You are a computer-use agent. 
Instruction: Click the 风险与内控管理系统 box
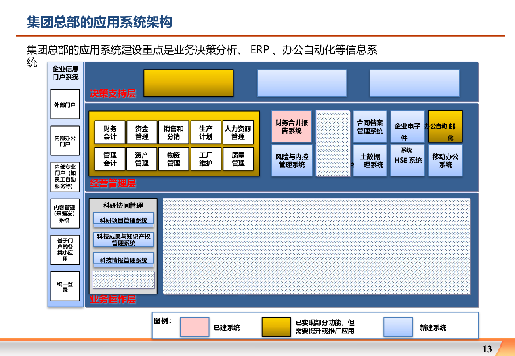coord(292,160)
